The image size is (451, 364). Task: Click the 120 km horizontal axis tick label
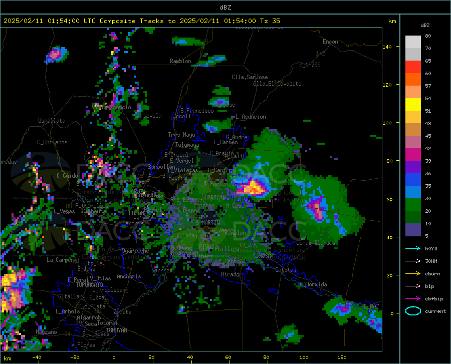(x=342, y=357)
